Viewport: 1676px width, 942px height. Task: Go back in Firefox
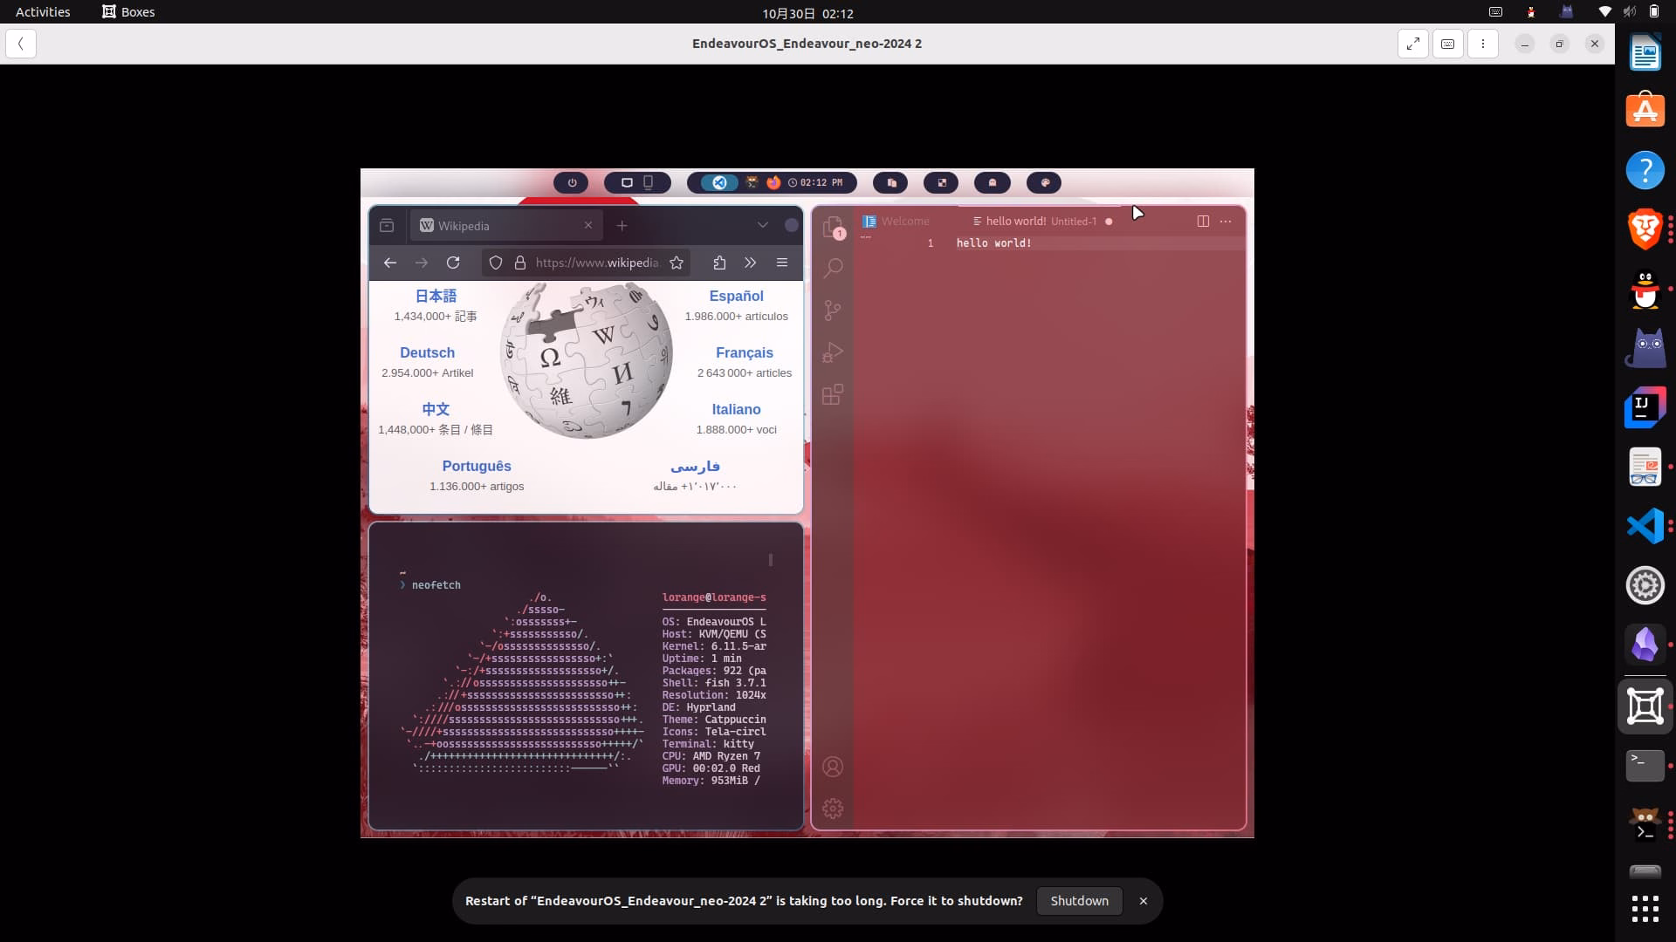390,263
